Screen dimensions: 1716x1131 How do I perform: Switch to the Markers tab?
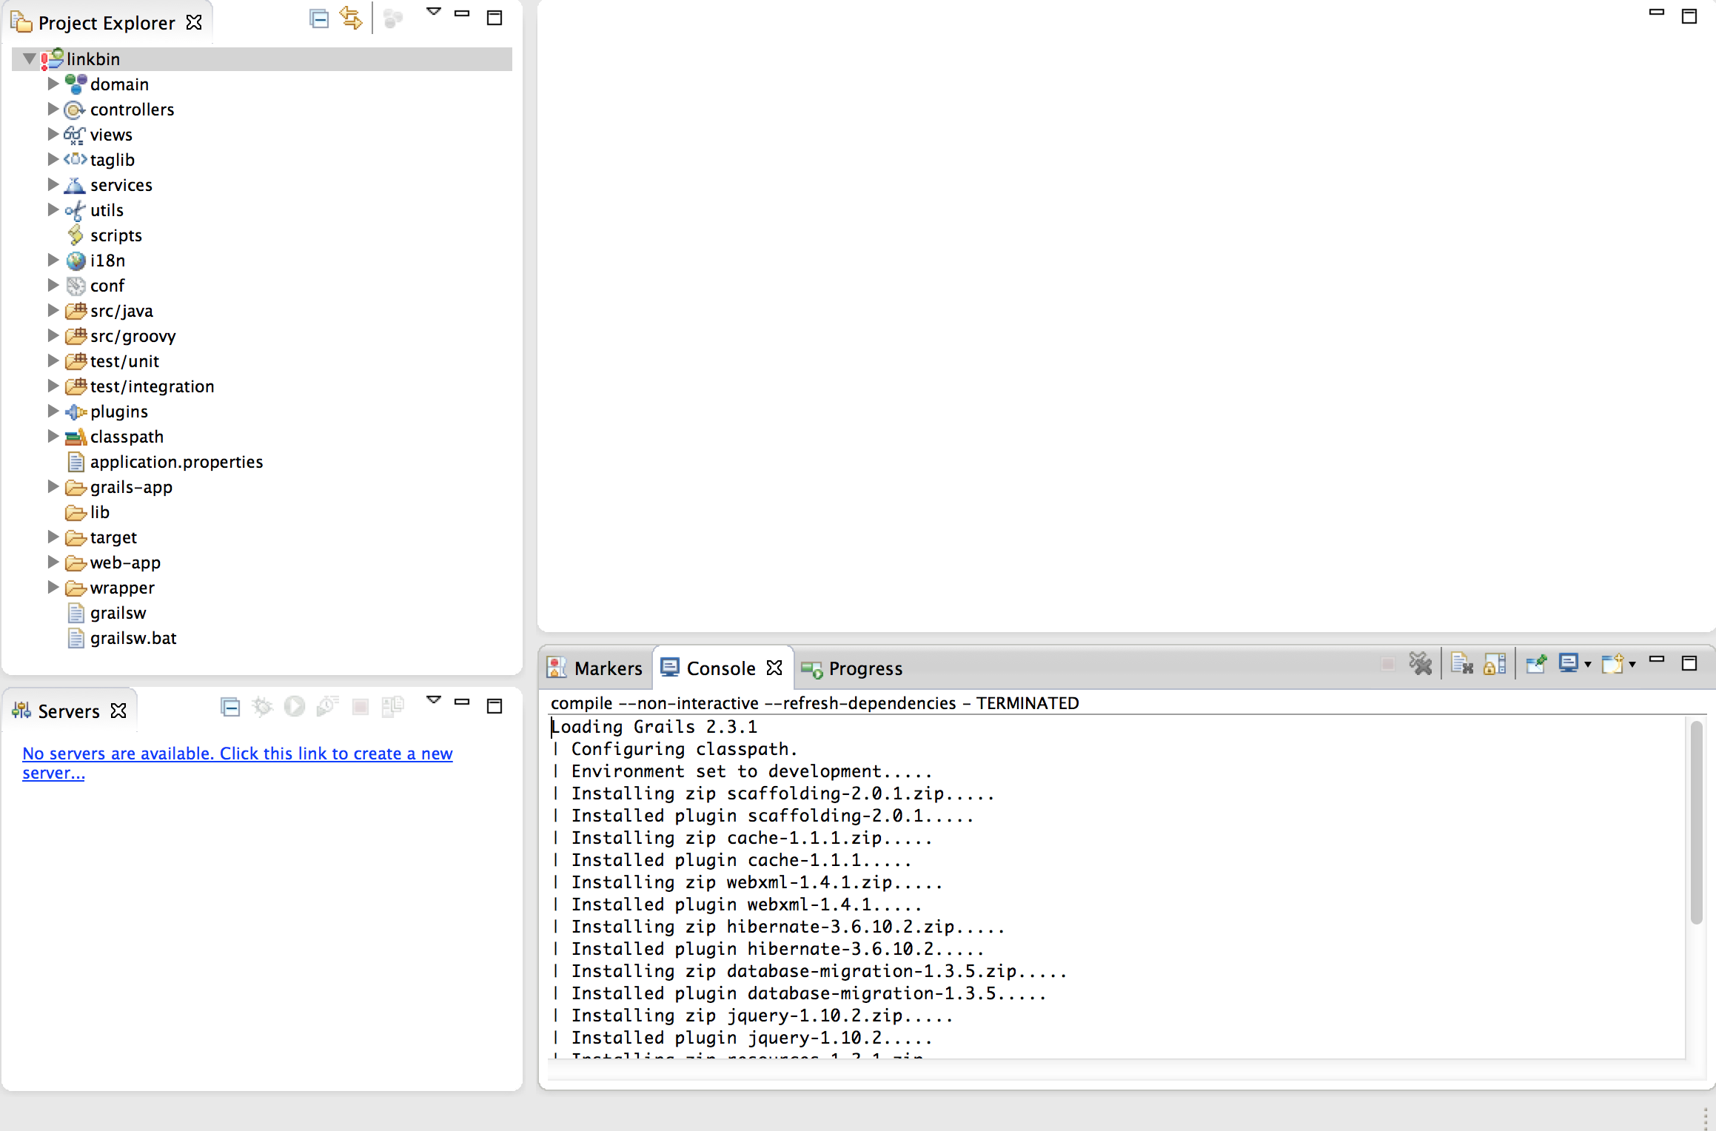point(607,668)
